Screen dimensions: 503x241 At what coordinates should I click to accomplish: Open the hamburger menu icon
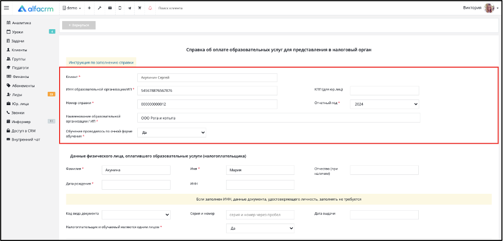(x=6, y=8)
